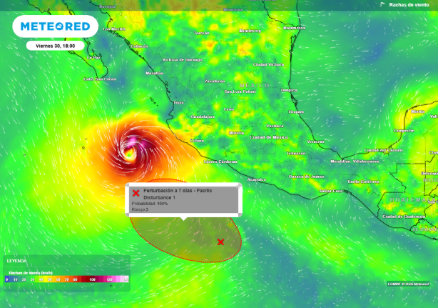The height and width of the screenshot is (308, 438).
Task: Click the Colima city label
Action: click(x=197, y=141)
